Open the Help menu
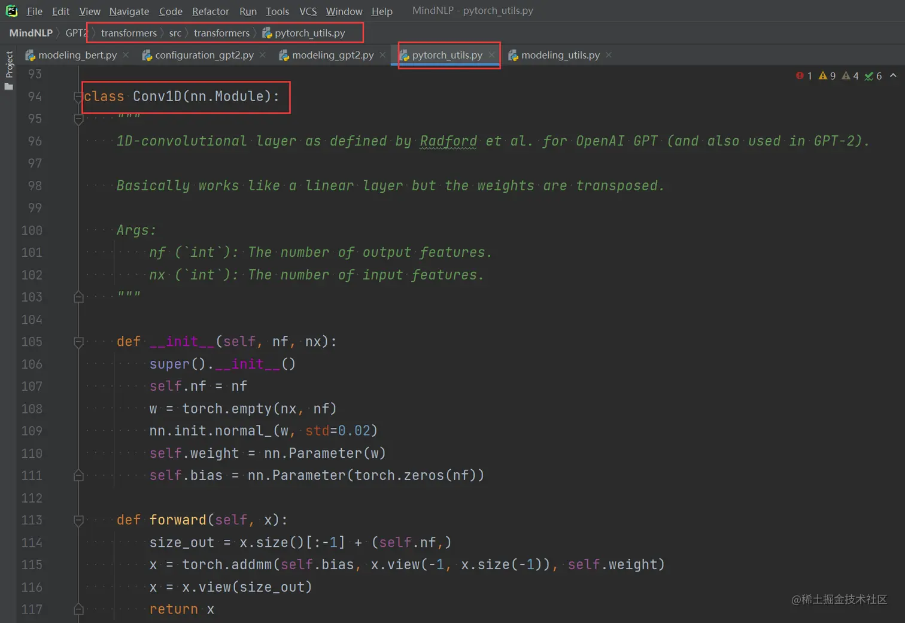Image resolution: width=905 pixels, height=623 pixels. pos(382,11)
